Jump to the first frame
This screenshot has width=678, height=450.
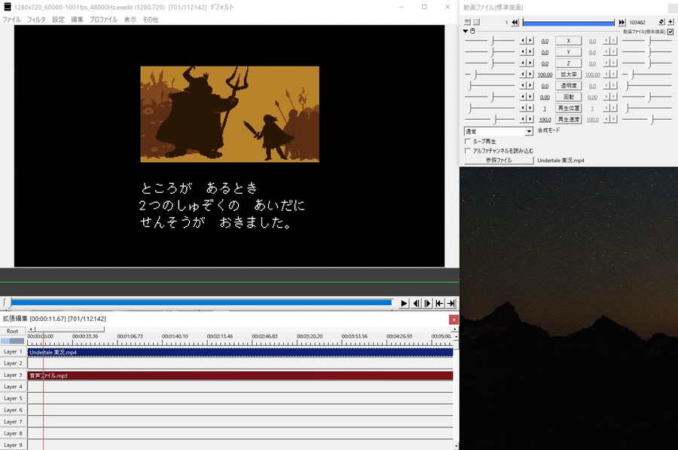(x=439, y=303)
